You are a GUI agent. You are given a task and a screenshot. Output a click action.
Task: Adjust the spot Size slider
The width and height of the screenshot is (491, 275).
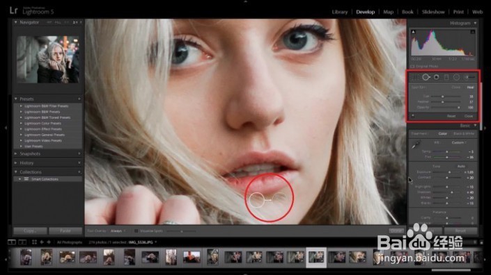442,97
